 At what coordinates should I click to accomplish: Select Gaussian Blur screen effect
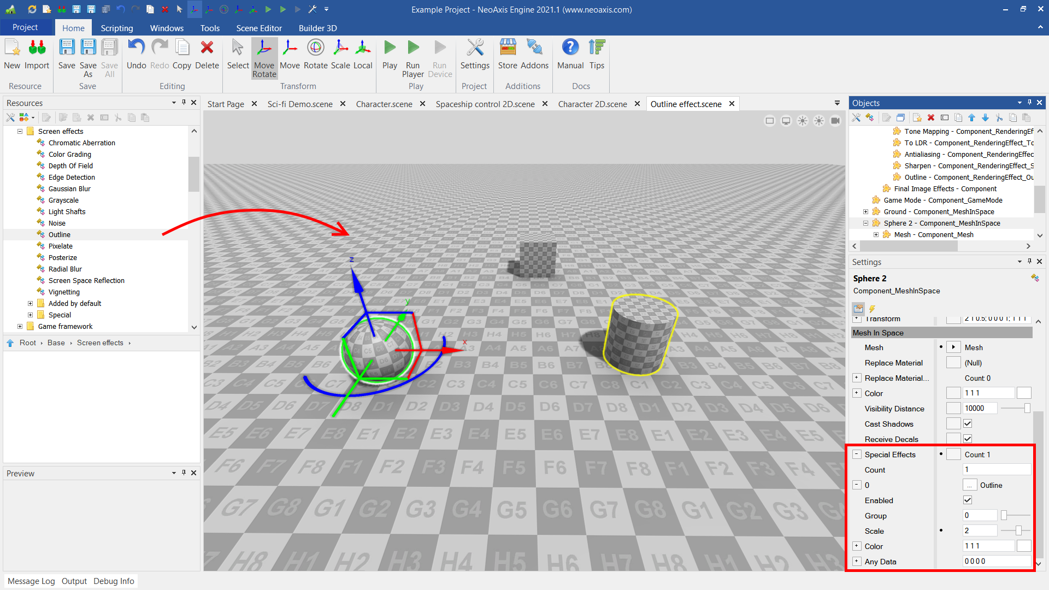point(69,188)
